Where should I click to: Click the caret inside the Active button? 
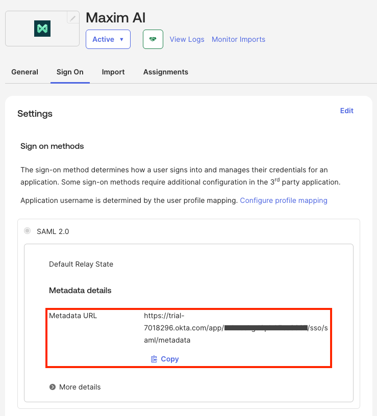pyautogui.click(x=121, y=39)
